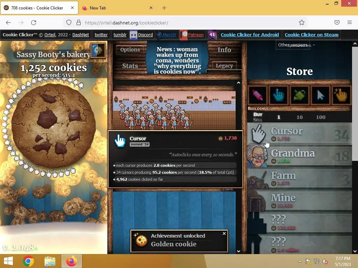Open the Firefox hamburger menu
This screenshot has height=268, width=358.
(x=350, y=22)
